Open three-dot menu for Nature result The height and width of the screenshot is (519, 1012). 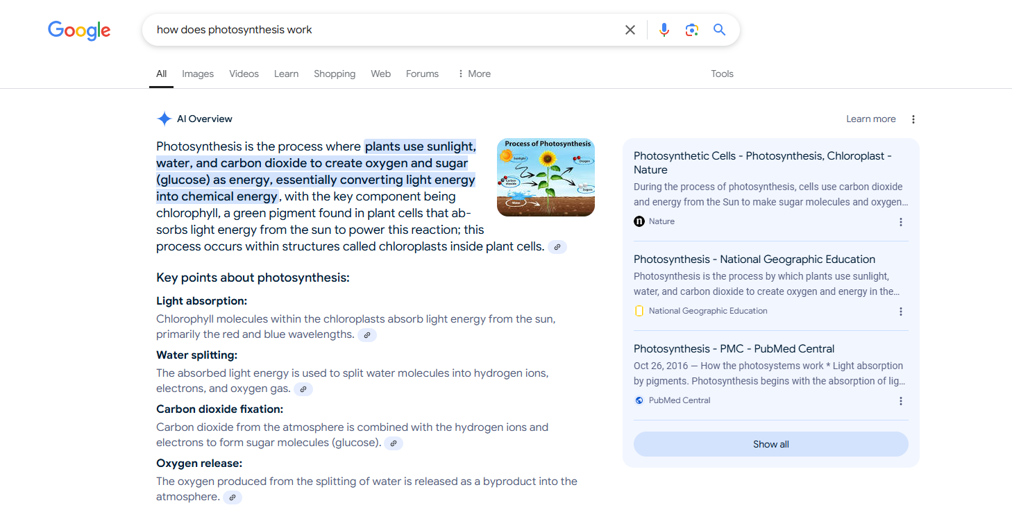901,222
